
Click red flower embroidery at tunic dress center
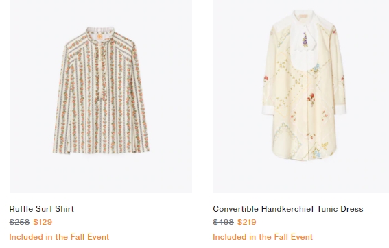pos(311,99)
